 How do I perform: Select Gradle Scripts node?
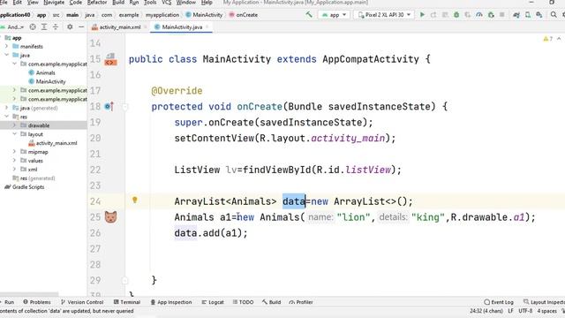25,187
